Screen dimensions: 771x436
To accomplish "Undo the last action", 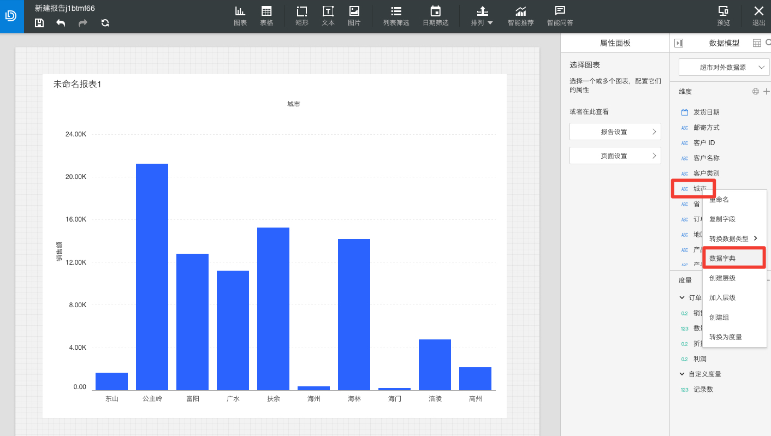I will tap(61, 23).
